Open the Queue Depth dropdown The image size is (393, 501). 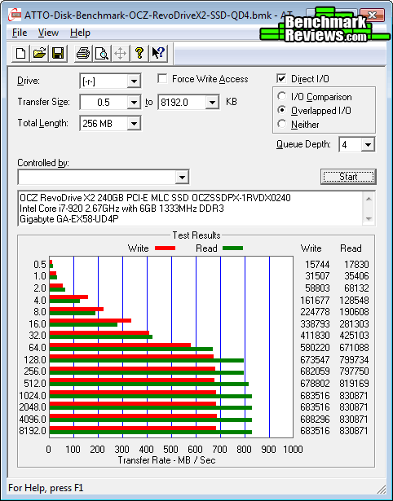[368, 145]
